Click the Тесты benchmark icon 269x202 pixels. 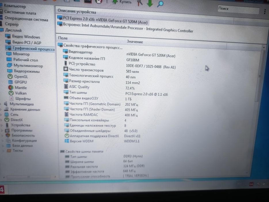point(9,151)
